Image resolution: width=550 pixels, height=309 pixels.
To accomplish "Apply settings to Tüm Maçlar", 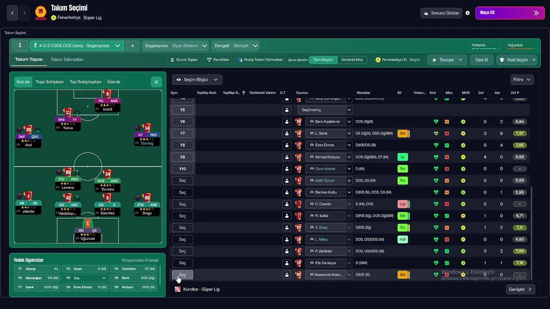I will tap(323, 60).
